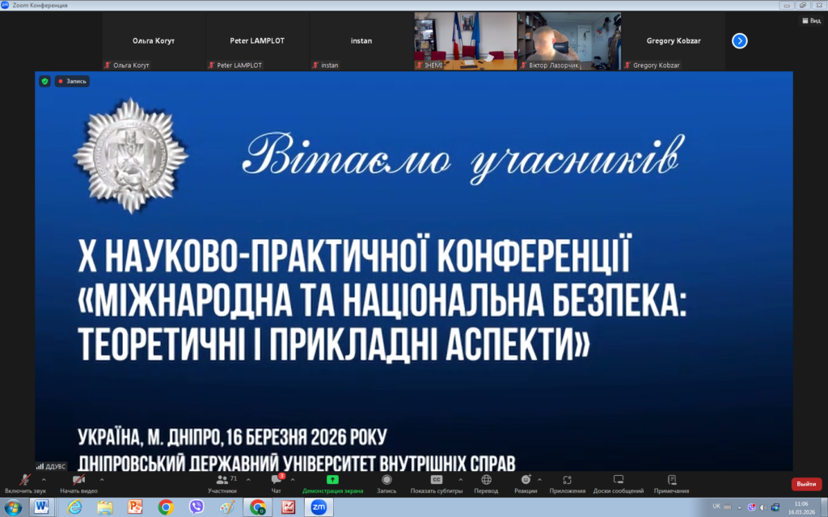
Task: Toggle Показать субтитры captions
Action: pos(437,480)
